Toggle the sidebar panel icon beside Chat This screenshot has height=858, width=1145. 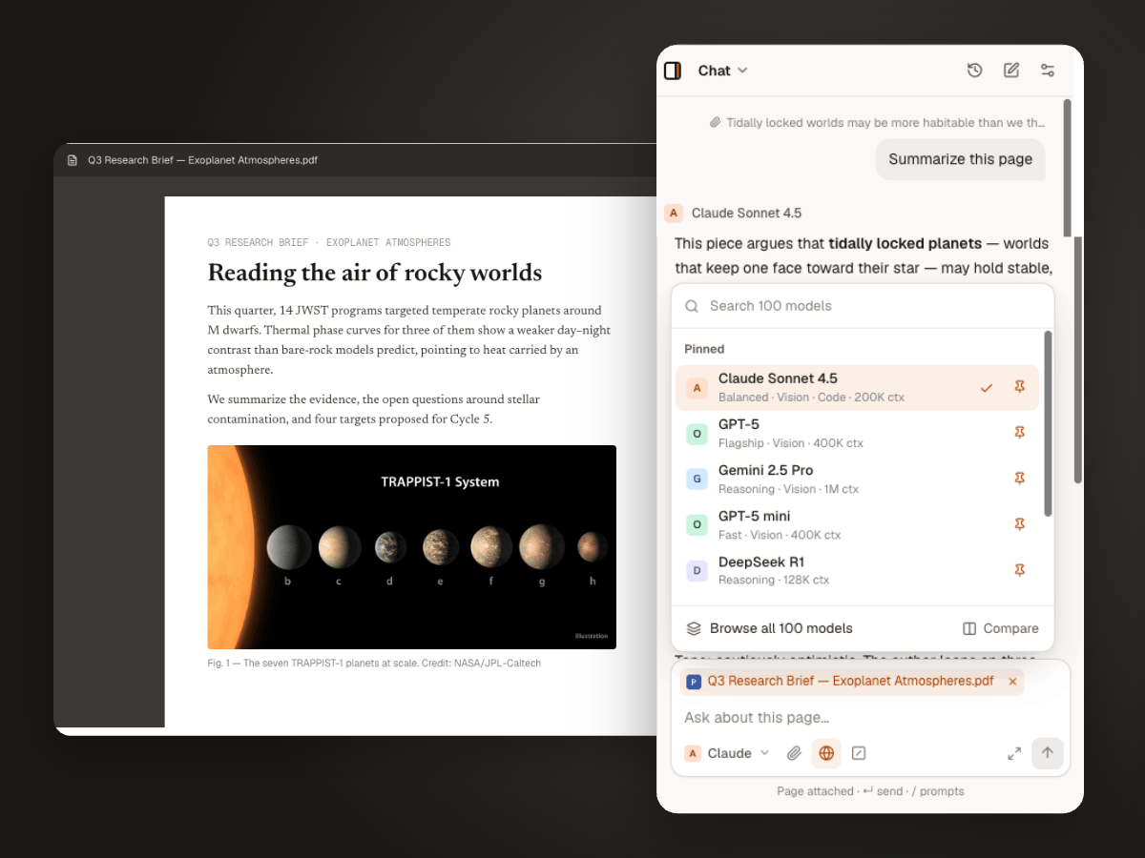point(673,71)
